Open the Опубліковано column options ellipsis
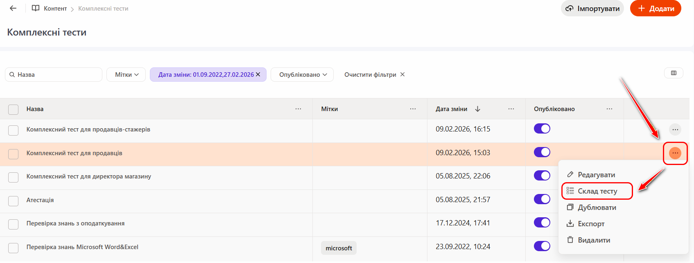This screenshot has height=263, width=694. click(609, 109)
